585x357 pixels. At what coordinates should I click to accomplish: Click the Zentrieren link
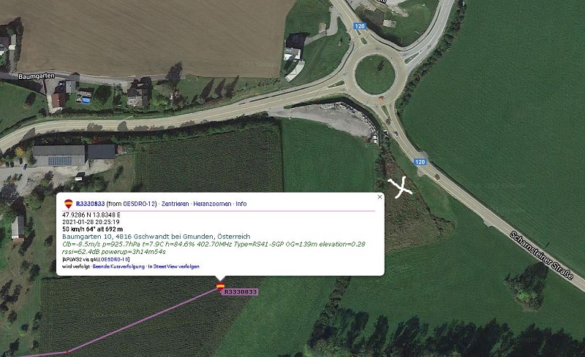pyautogui.click(x=175, y=204)
